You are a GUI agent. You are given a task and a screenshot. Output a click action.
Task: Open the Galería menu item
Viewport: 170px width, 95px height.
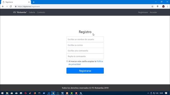(32, 12)
